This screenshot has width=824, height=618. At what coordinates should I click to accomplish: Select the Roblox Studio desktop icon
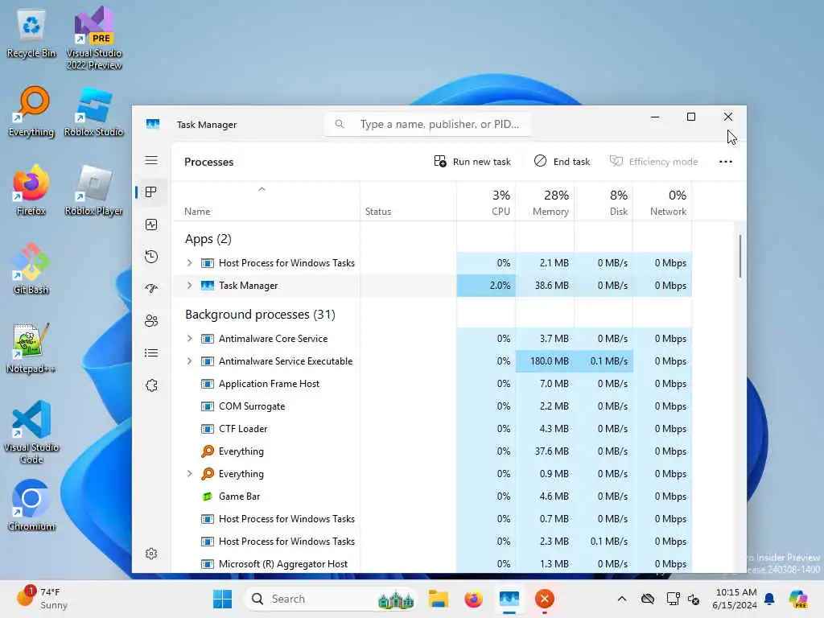point(94,112)
